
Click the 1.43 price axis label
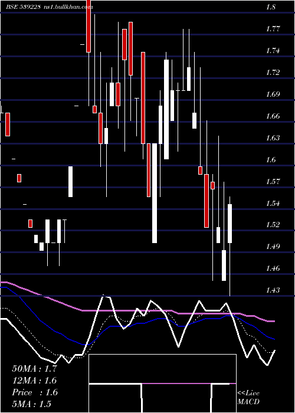[x=273, y=290]
